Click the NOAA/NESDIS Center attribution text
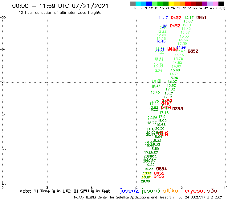This screenshot has width=228, height=200. click(x=124, y=197)
